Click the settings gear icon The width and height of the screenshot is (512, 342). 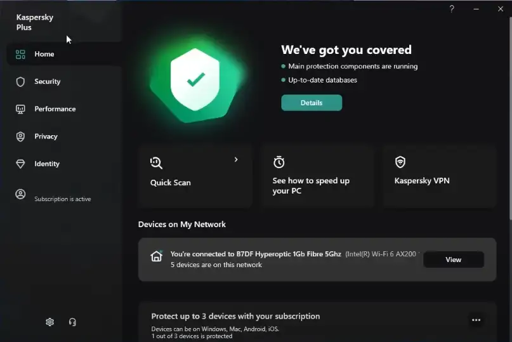coord(50,322)
